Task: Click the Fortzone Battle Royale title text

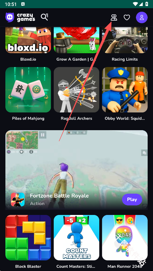Action: [x=59, y=196]
